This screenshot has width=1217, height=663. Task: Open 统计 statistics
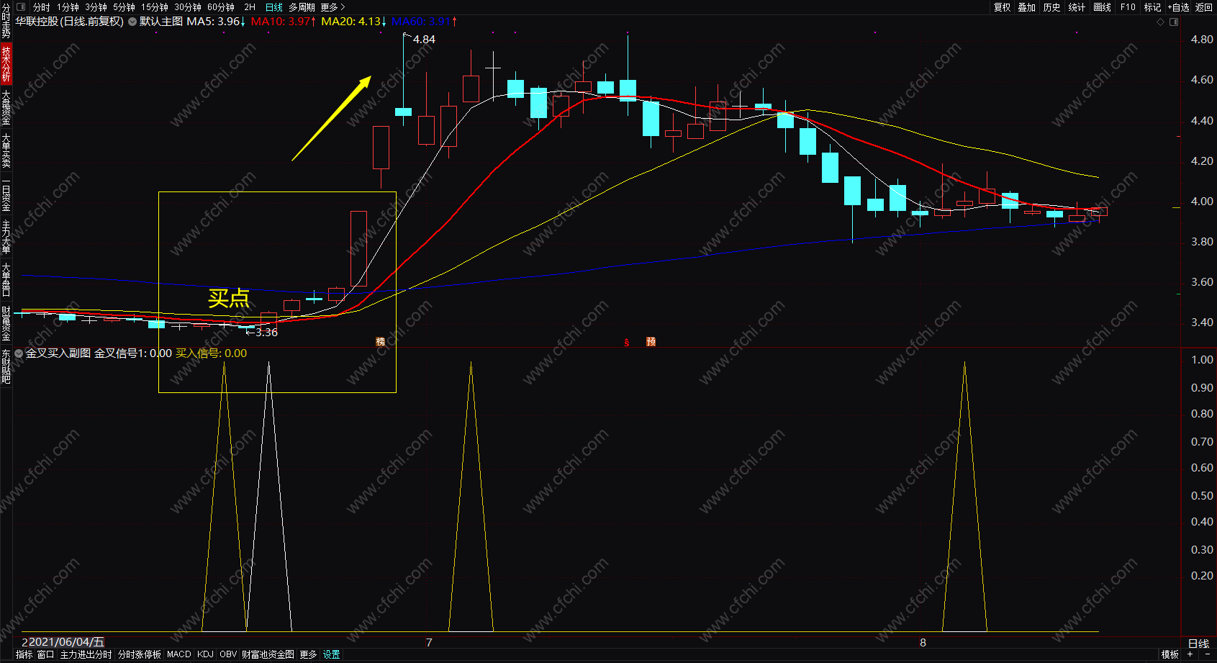[1077, 7]
